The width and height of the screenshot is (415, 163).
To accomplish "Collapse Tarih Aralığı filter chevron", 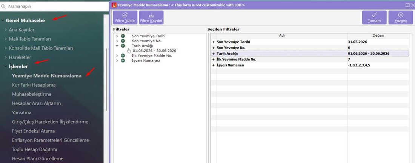I will [117, 46].
